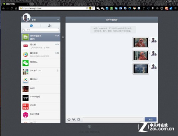The height and width of the screenshot is (136, 178).
Task: Open the browser hamburger menu
Action: [176, 8]
